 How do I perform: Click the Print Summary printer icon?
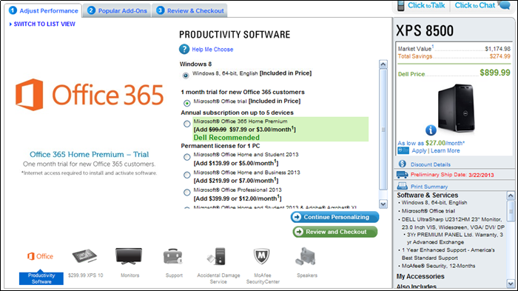[402, 186]
